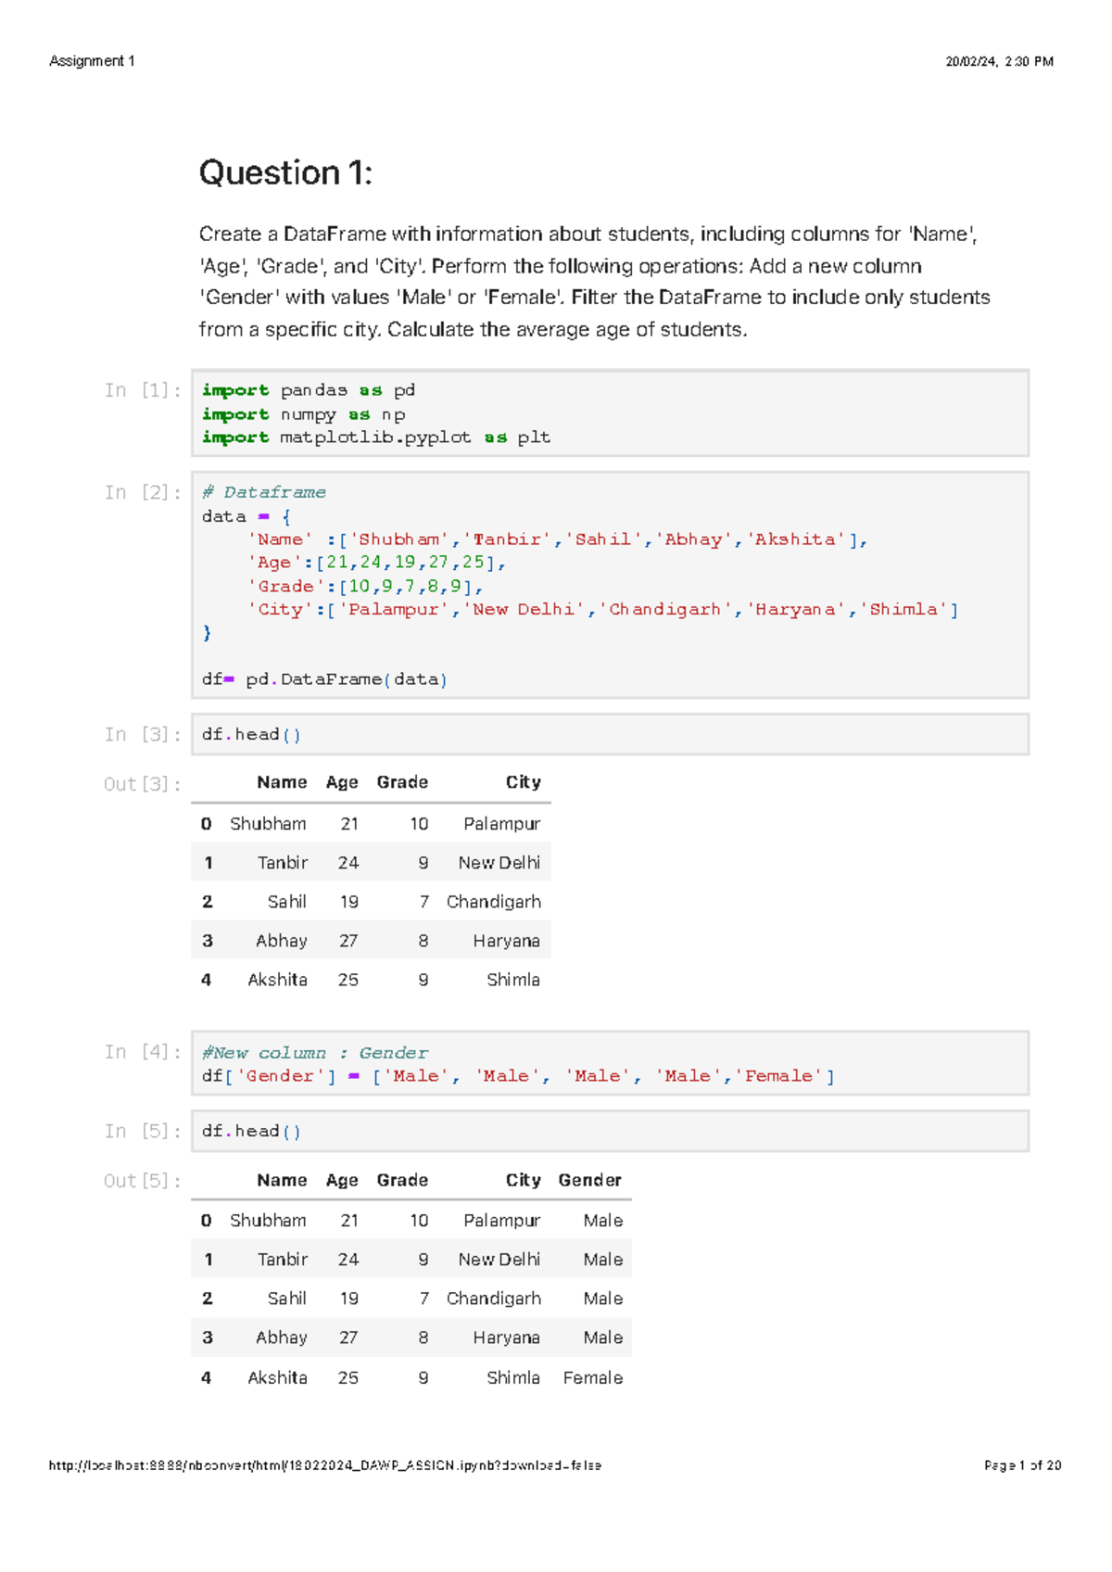Click 'Palampur' in Out[5] table
The height and width of the screenshot is (1572, 1112).
(501, 1221)
